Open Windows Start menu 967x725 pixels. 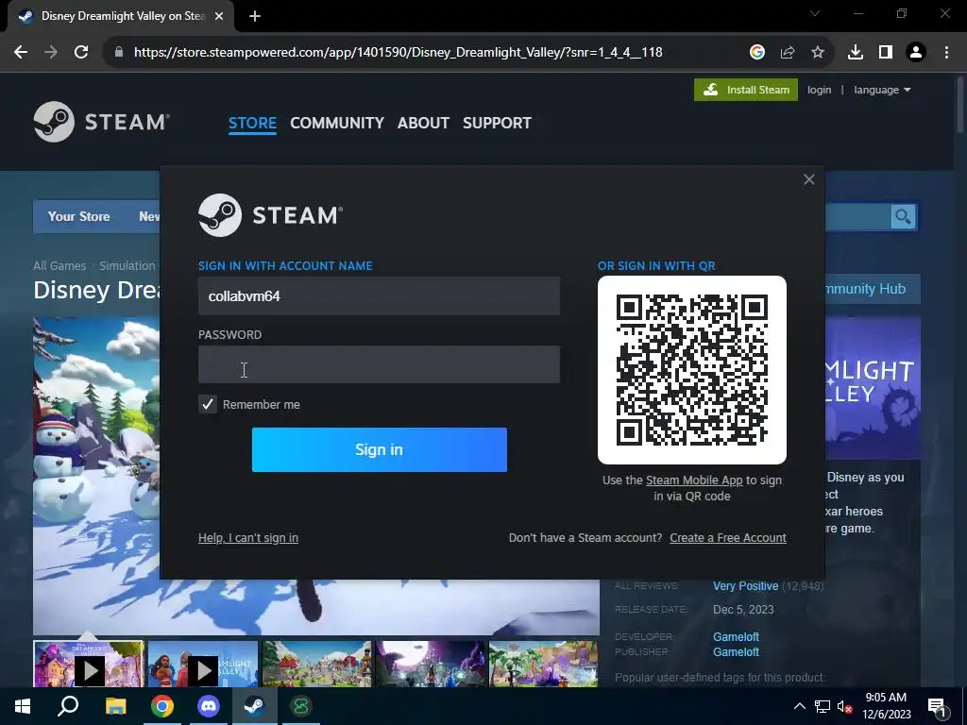tap(23, 706)
